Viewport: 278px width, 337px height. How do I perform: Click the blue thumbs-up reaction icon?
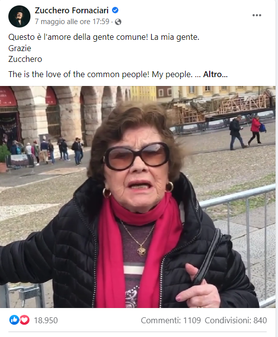click(x=14, y=320)
